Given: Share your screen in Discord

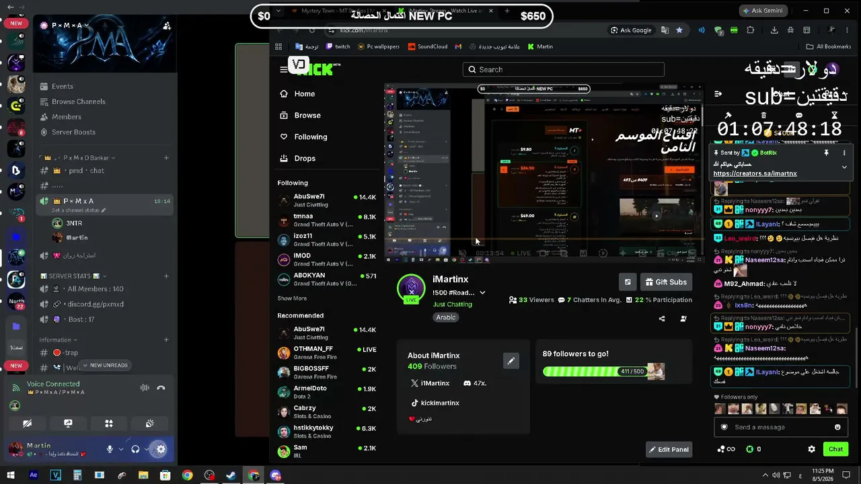Looking at the screenshot, I should (x=68, y=424).
